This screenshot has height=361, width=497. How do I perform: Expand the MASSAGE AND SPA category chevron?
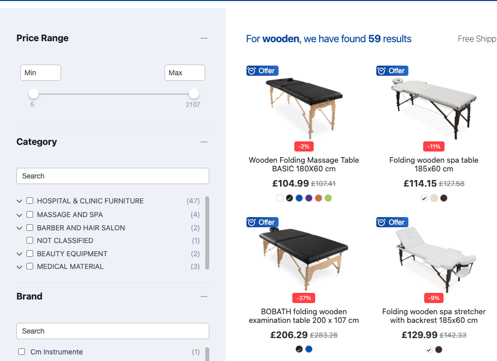(19, 215)
